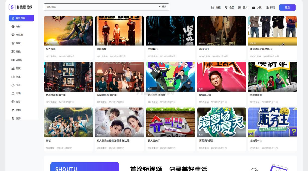Click the 心动的信号 第六季 title link

(107, 95)
